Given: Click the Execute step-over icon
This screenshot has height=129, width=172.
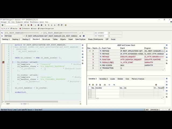Looking at the screenshot, I should coord(4,28).
